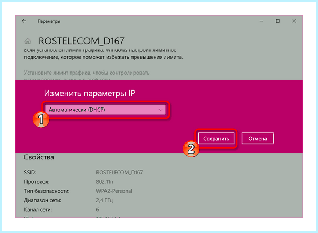Click the Протокол: label
The height and width of the screenshot is (233, 318).
point(37,182)
